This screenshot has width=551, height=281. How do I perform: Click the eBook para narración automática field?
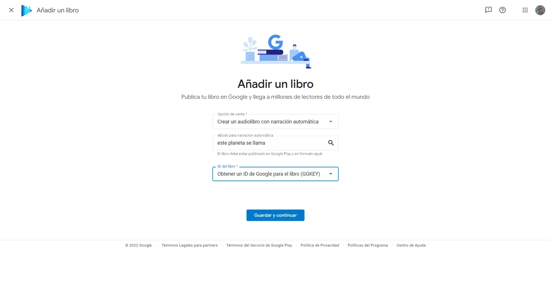(270, 143)
